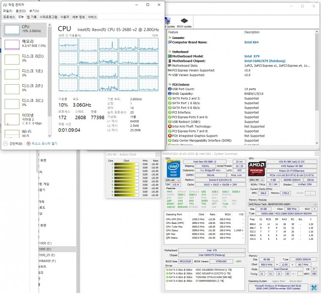Image resolution: width=321 pixels, height=294 pixels.
Task: Switch to the 앱 기록 tab
Action: pyautogui.click(x=32, y=17)
